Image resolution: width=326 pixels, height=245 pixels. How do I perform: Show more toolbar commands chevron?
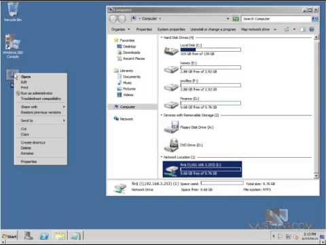pyautogui.click(x=275, y=29)
